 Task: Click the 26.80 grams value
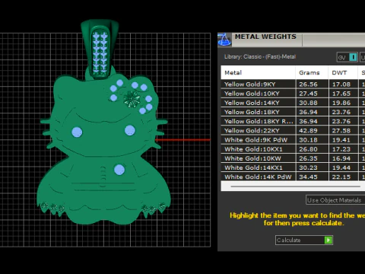coord(308,149)
